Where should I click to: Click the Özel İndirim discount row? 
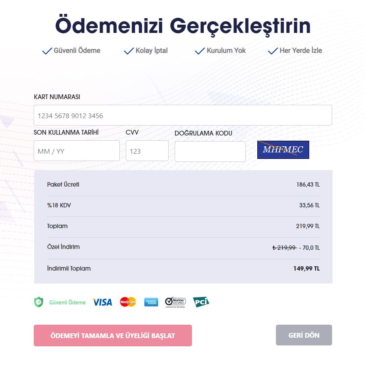[x=183, y=247]
